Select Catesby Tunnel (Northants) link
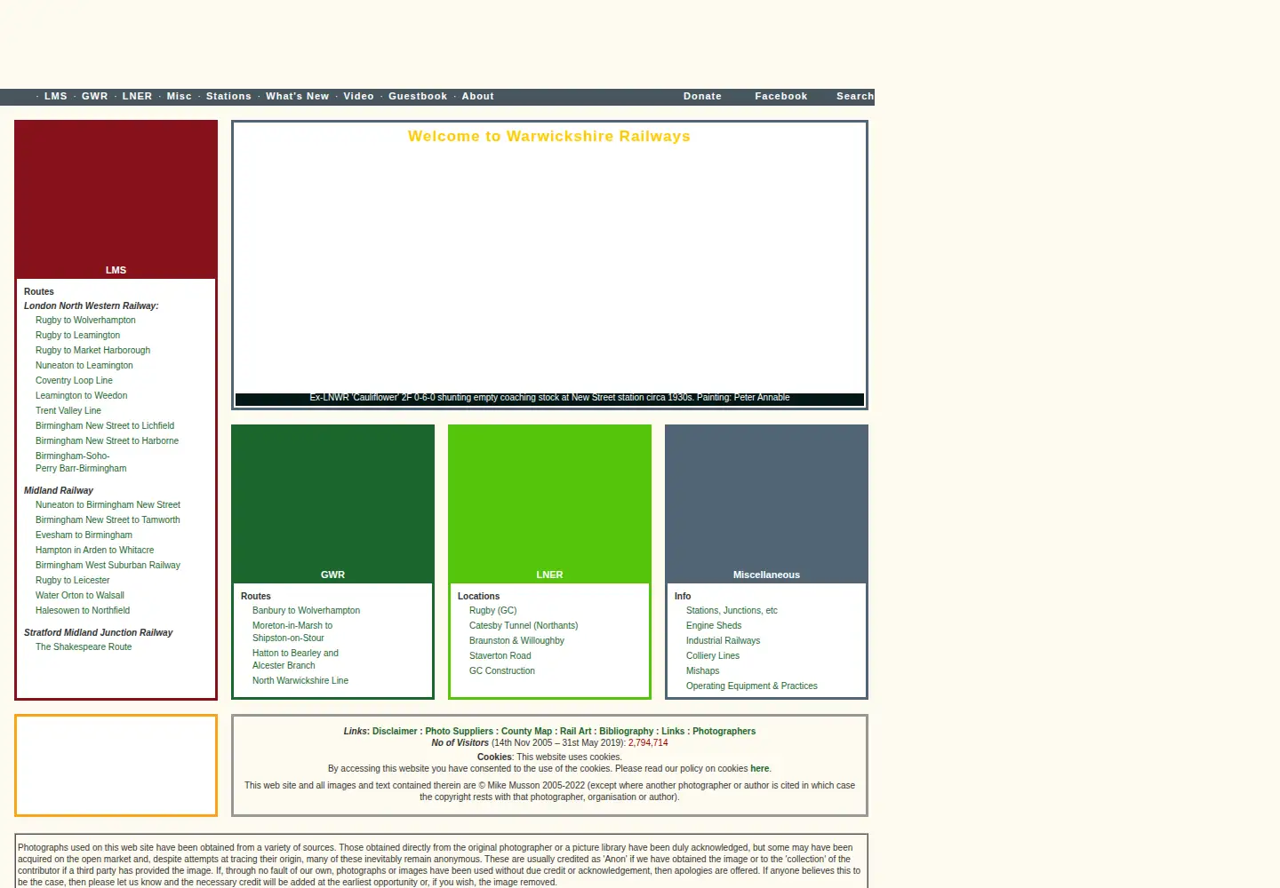The height and width of the screenshot is (888, 1280). click(524, 626)
